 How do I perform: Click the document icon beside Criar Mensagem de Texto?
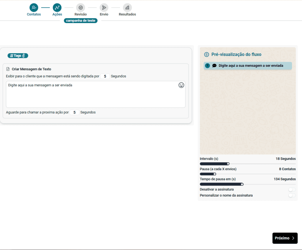(x=8, y=69)
